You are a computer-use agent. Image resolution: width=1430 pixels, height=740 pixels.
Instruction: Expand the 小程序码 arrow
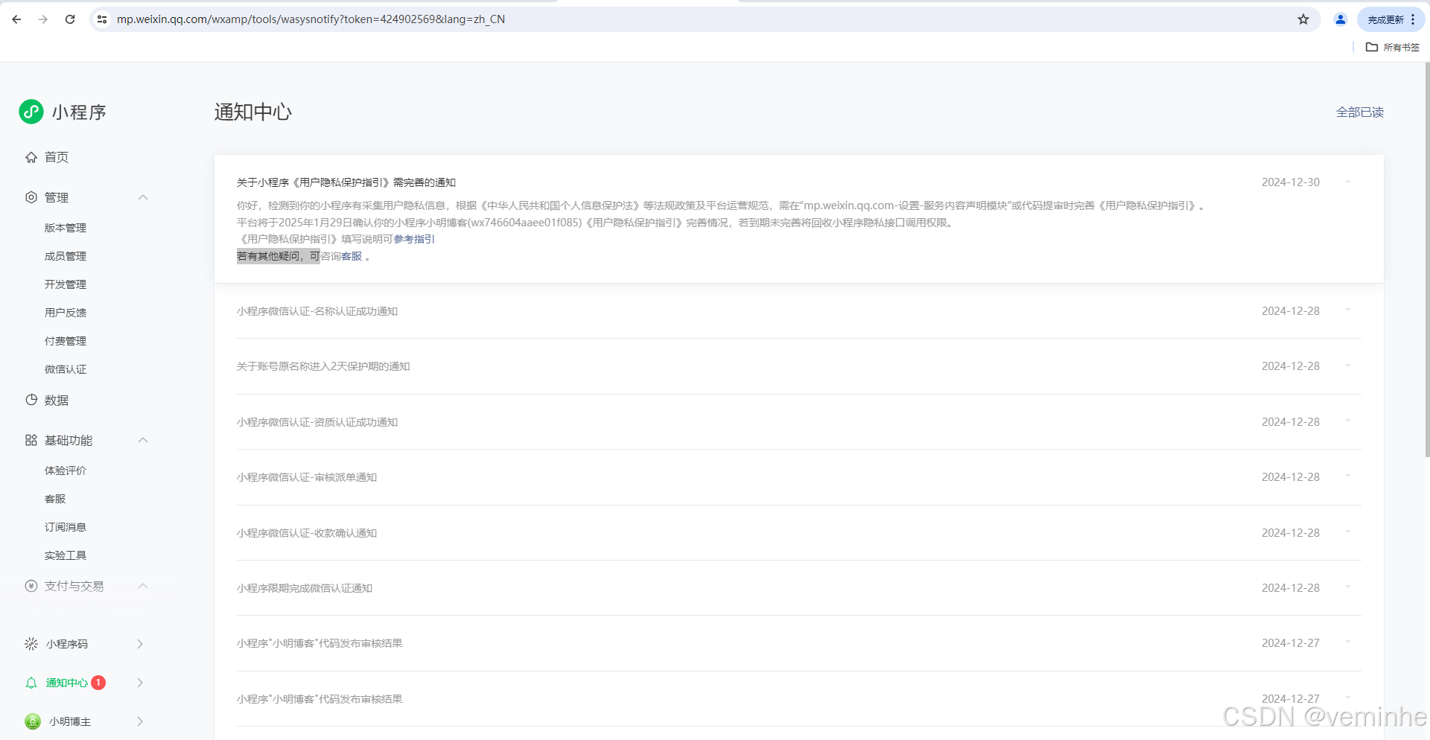click(x=140, y=644)
